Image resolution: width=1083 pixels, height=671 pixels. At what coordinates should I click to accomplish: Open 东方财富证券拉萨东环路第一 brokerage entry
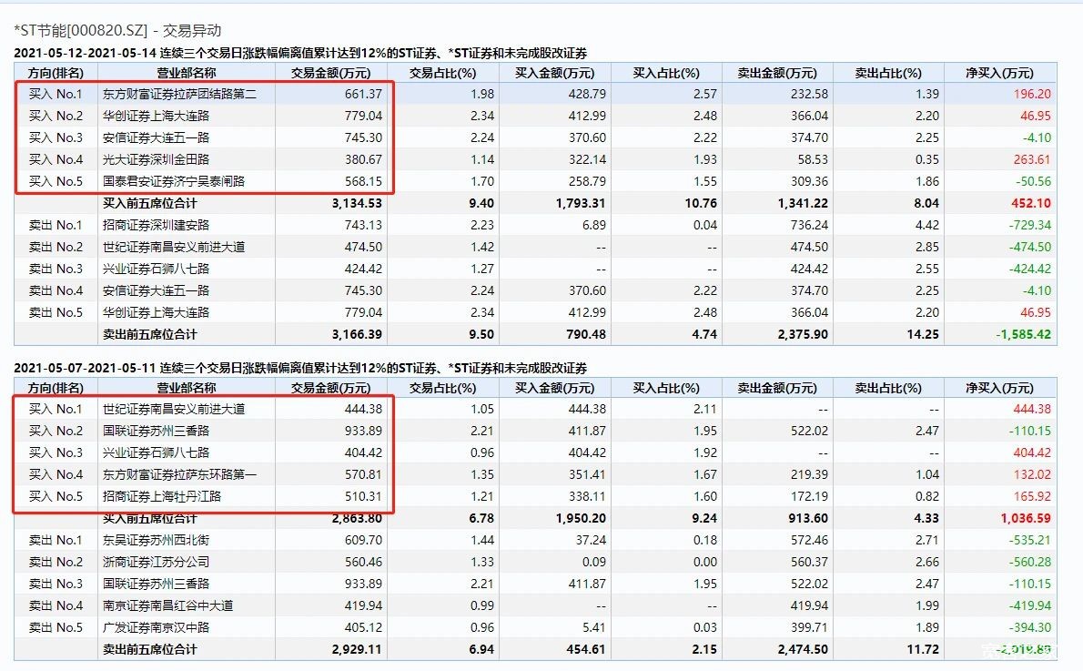(179, 474)
